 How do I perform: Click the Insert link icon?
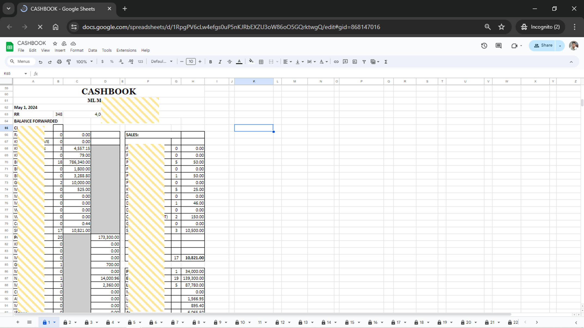(336, 62)
